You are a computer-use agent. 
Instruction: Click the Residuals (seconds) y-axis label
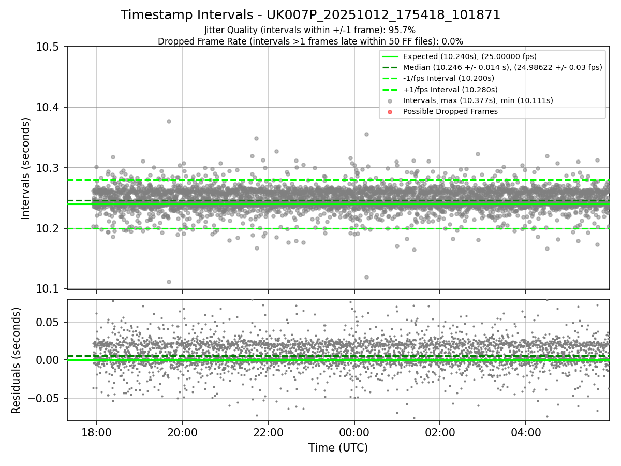pyautogui.click(x=16, y=360)
